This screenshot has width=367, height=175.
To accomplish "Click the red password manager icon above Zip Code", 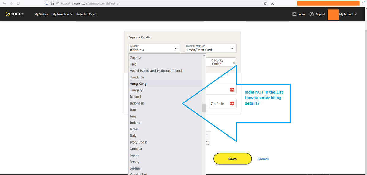I will point(232,90).
